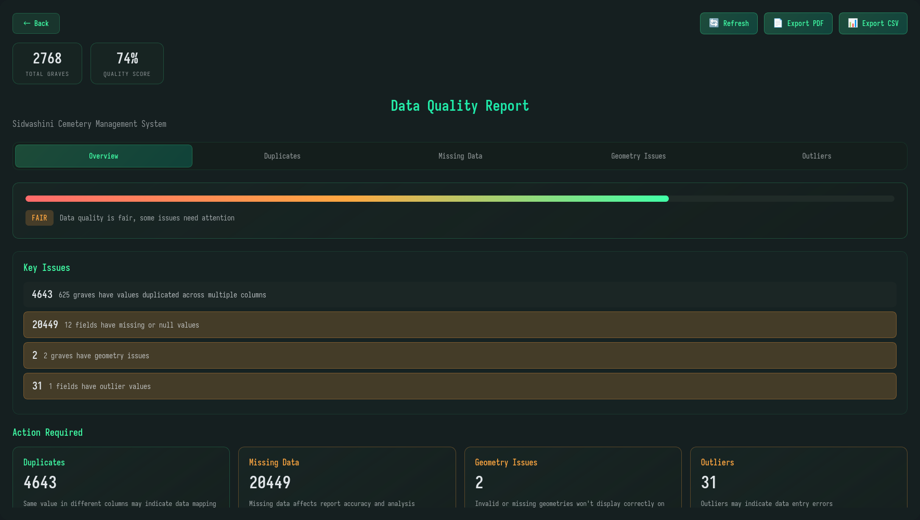Click the bar chart icon on Export CSV
The image size is (920, 520).
852,23
